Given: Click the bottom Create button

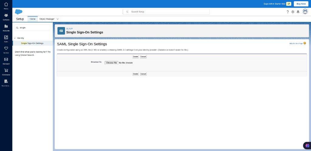Looking at the screenshot, I should click(x=135, y=74).
